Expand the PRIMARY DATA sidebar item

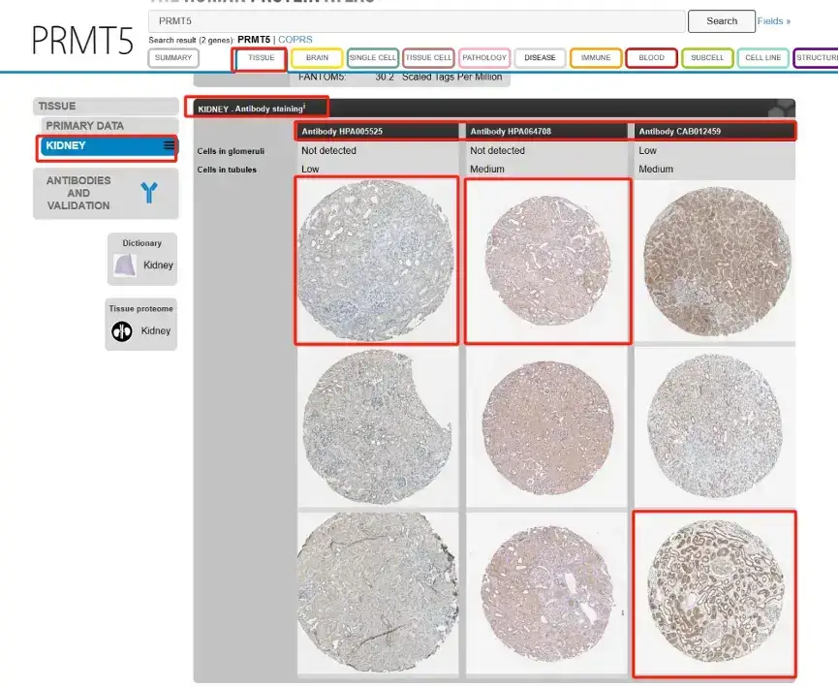click(x=85, y=126)
